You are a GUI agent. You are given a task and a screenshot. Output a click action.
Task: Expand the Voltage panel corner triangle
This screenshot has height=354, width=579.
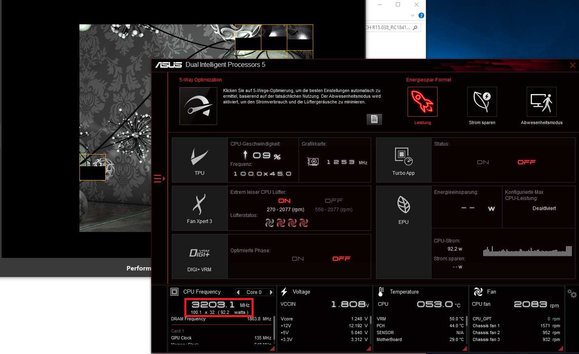pos(369,348)
